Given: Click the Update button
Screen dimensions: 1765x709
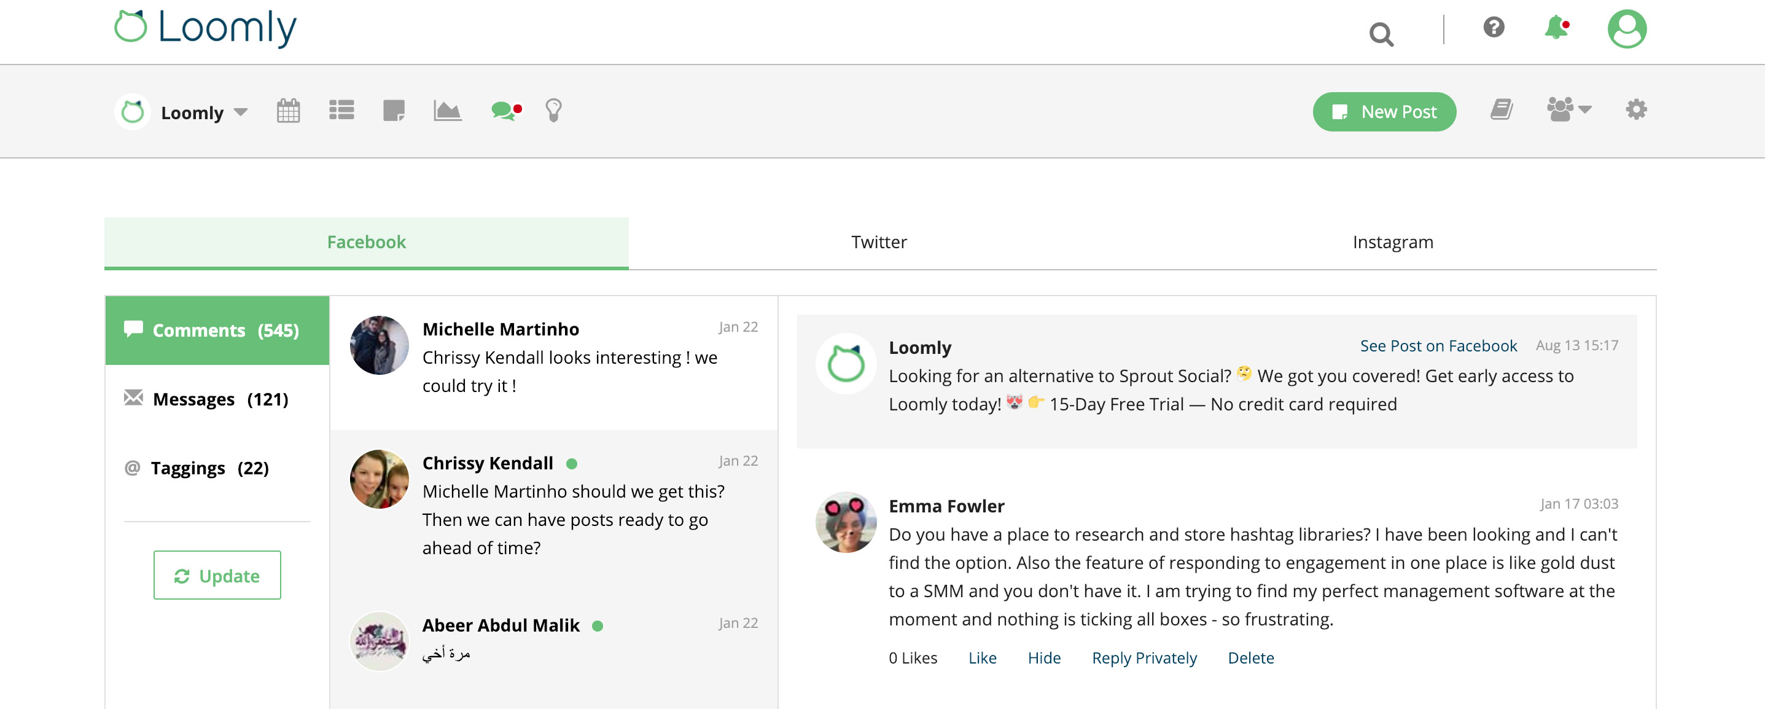Looking at the screenshot, I should [x=217, y=575].
